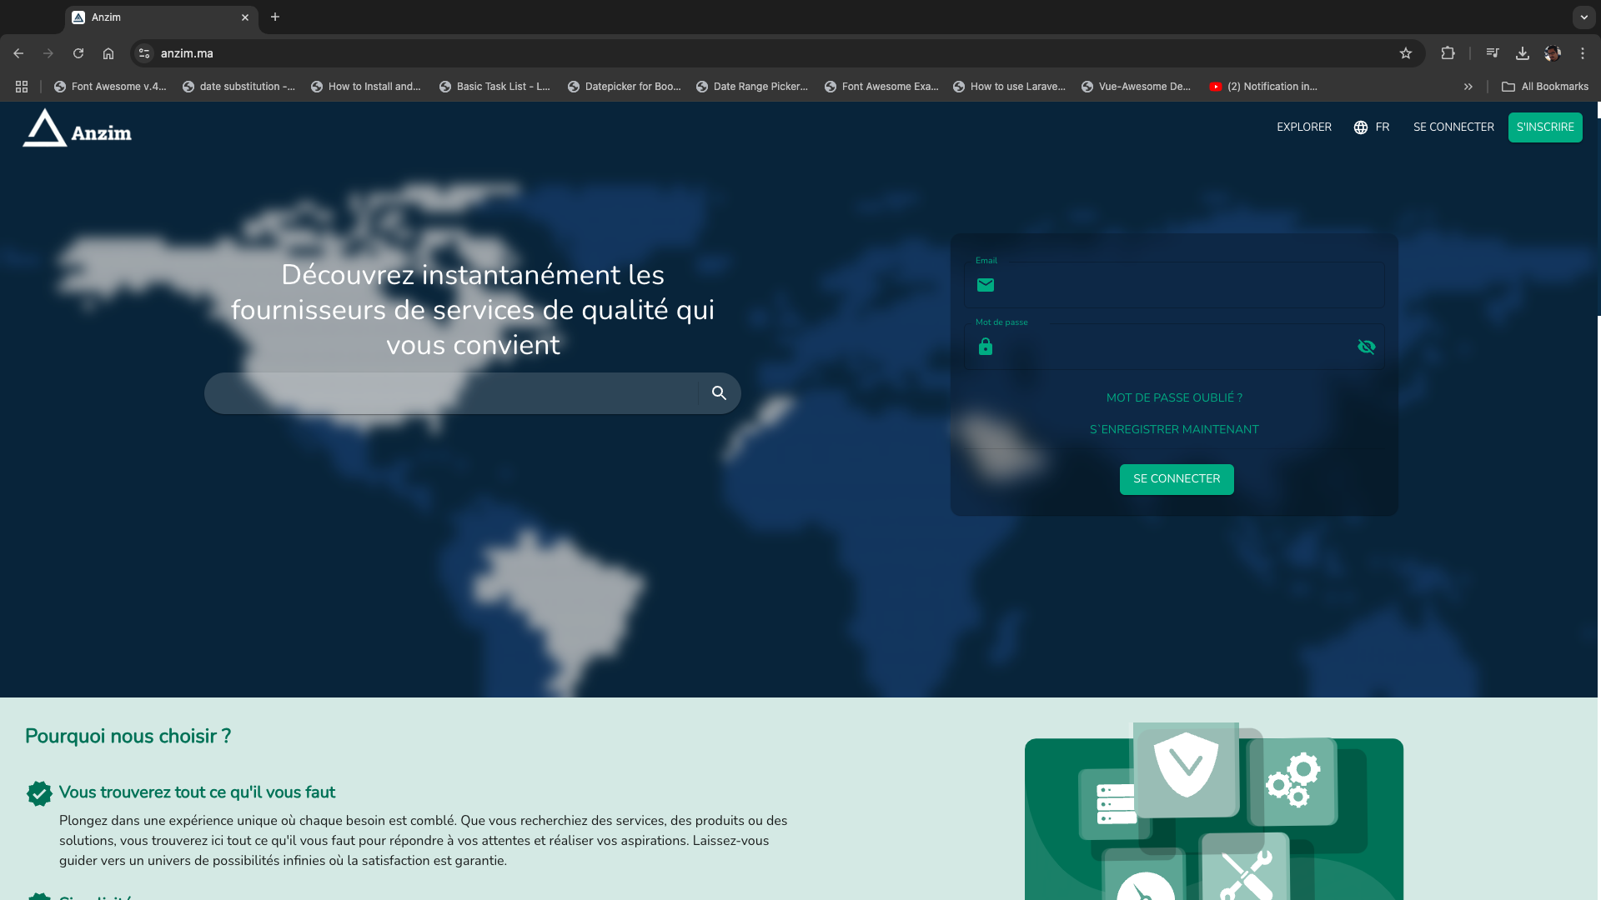Click the envelope icon in the Email field
This screenshot has height=900, width=1601.
click(986, 285)
